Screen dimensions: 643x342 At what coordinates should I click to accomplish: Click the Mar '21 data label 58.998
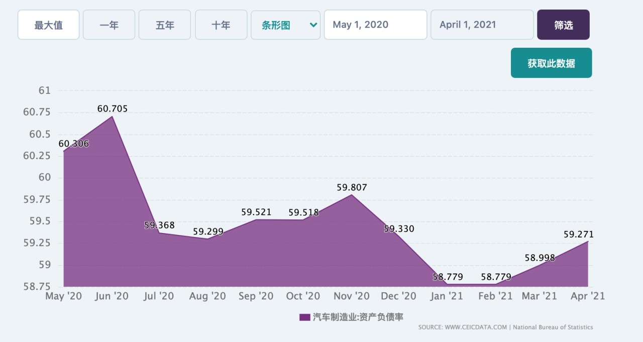tap(540, 258)
